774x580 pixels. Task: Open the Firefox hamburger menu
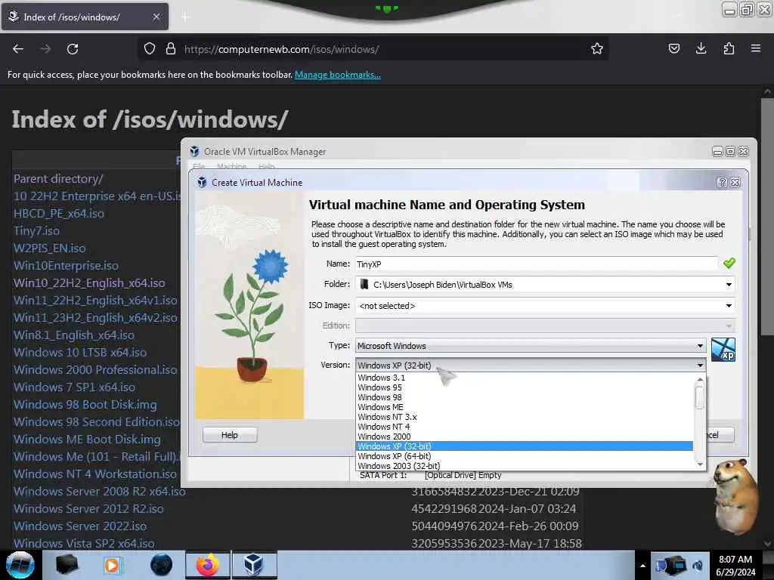click(x=756, y=49)
